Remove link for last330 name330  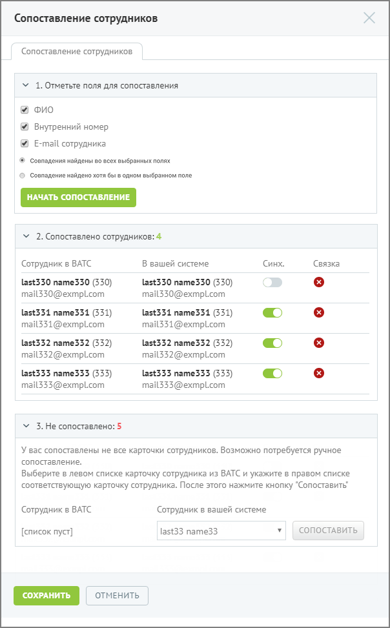point(319,282)
